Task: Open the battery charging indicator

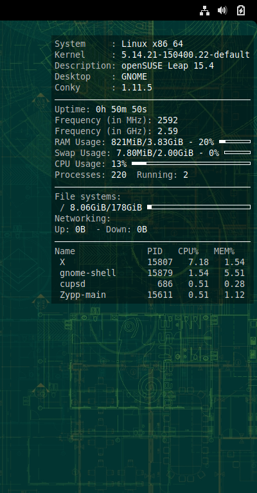Action: (241, 10)
